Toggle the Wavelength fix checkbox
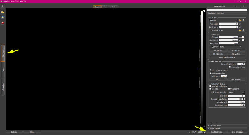 coord(243,40)
